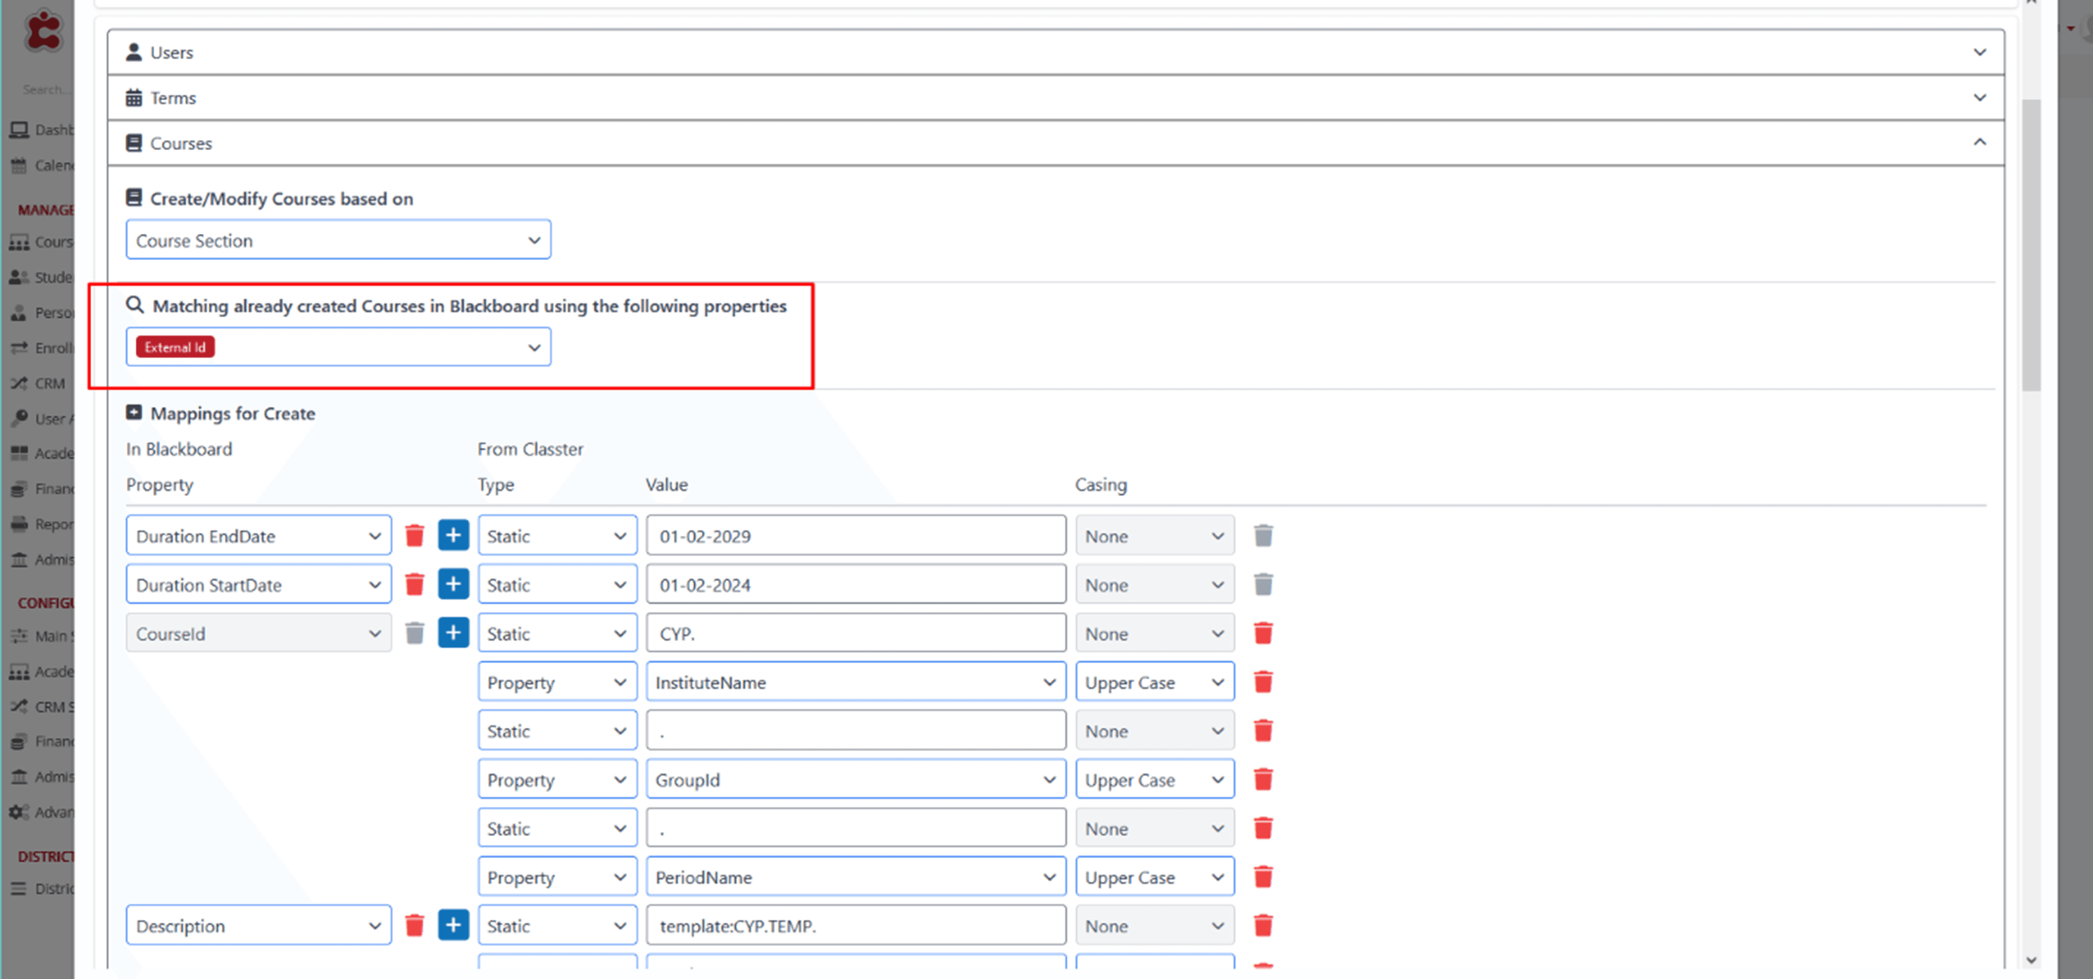The height and width of the screenshot is (979, 2093).
Task: Open Financial in the Management sidebar
Action: (x=41, y=489)
